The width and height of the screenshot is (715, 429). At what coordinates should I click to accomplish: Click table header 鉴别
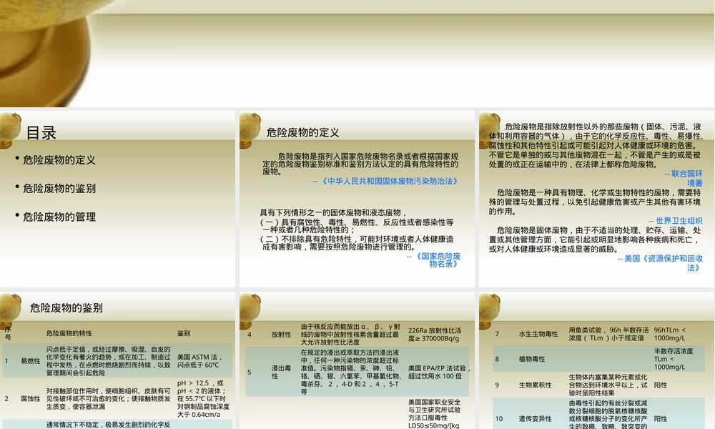pos(184,333)
